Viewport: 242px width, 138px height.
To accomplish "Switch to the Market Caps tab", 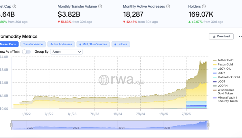I will (x=9, y=44).
